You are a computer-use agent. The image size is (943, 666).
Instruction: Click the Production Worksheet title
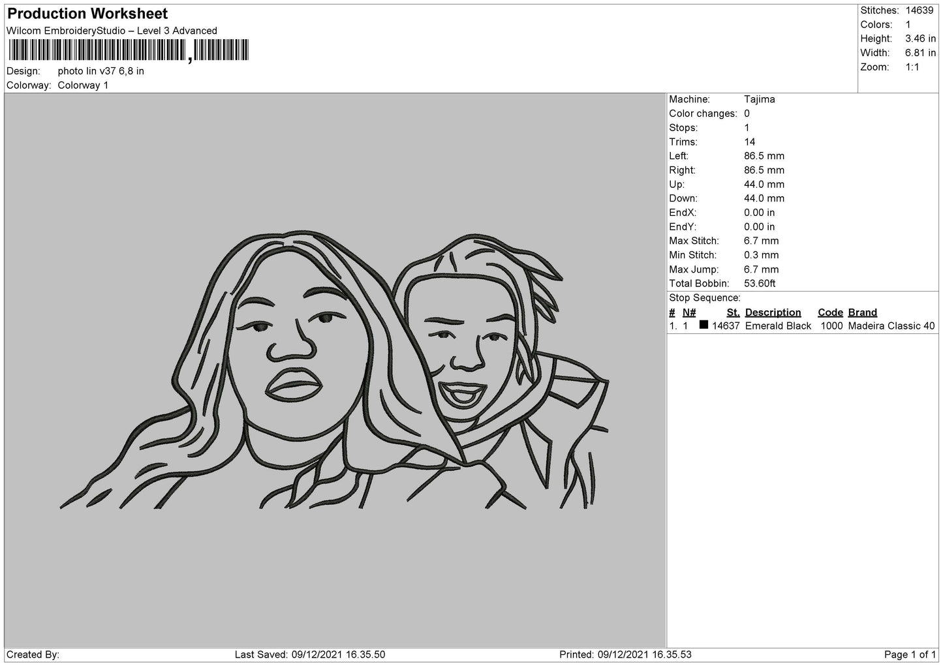click(x=87, y=14)
